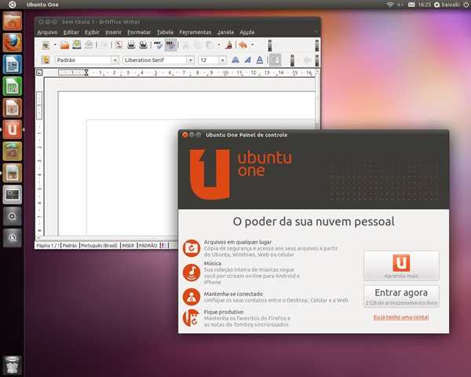Click the Undo arrow in Writer toolbar
The height and width of the screenshot is (377, 471).
click(x=242, y=45)
